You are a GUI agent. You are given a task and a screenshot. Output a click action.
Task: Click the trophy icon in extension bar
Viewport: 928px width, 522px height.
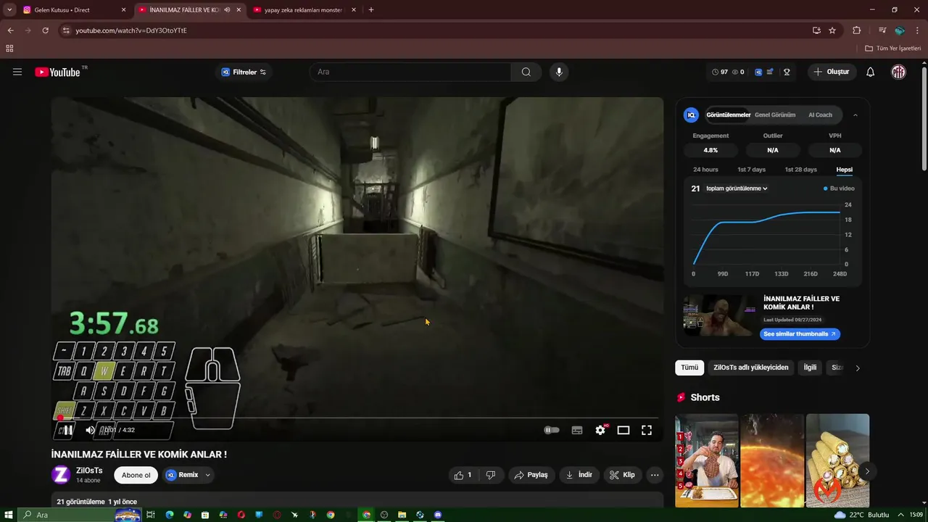point(787,72)
